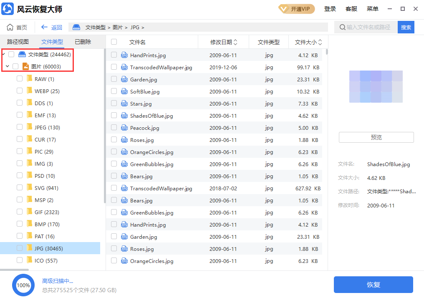This screenshot has height=298, width=424.
Task: Collapse the 图片 (60003) tree node
Action: click(8, 66)
